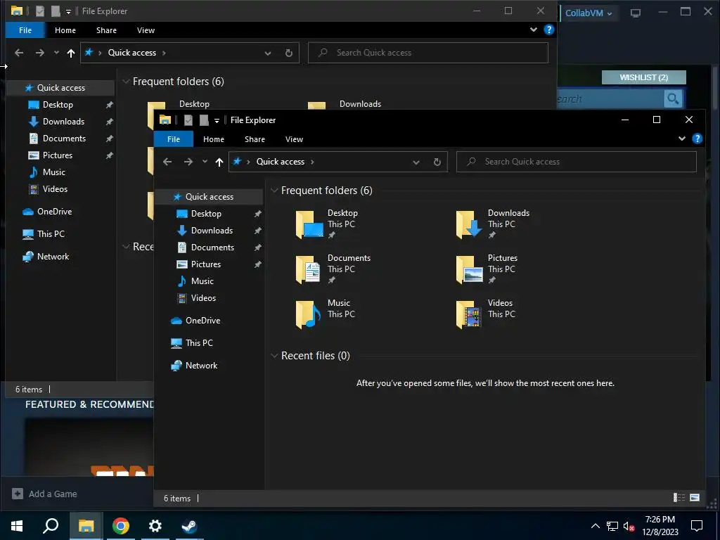Click Add a Game in Steam
Screen dimensions: 720x540
[44, 494]
